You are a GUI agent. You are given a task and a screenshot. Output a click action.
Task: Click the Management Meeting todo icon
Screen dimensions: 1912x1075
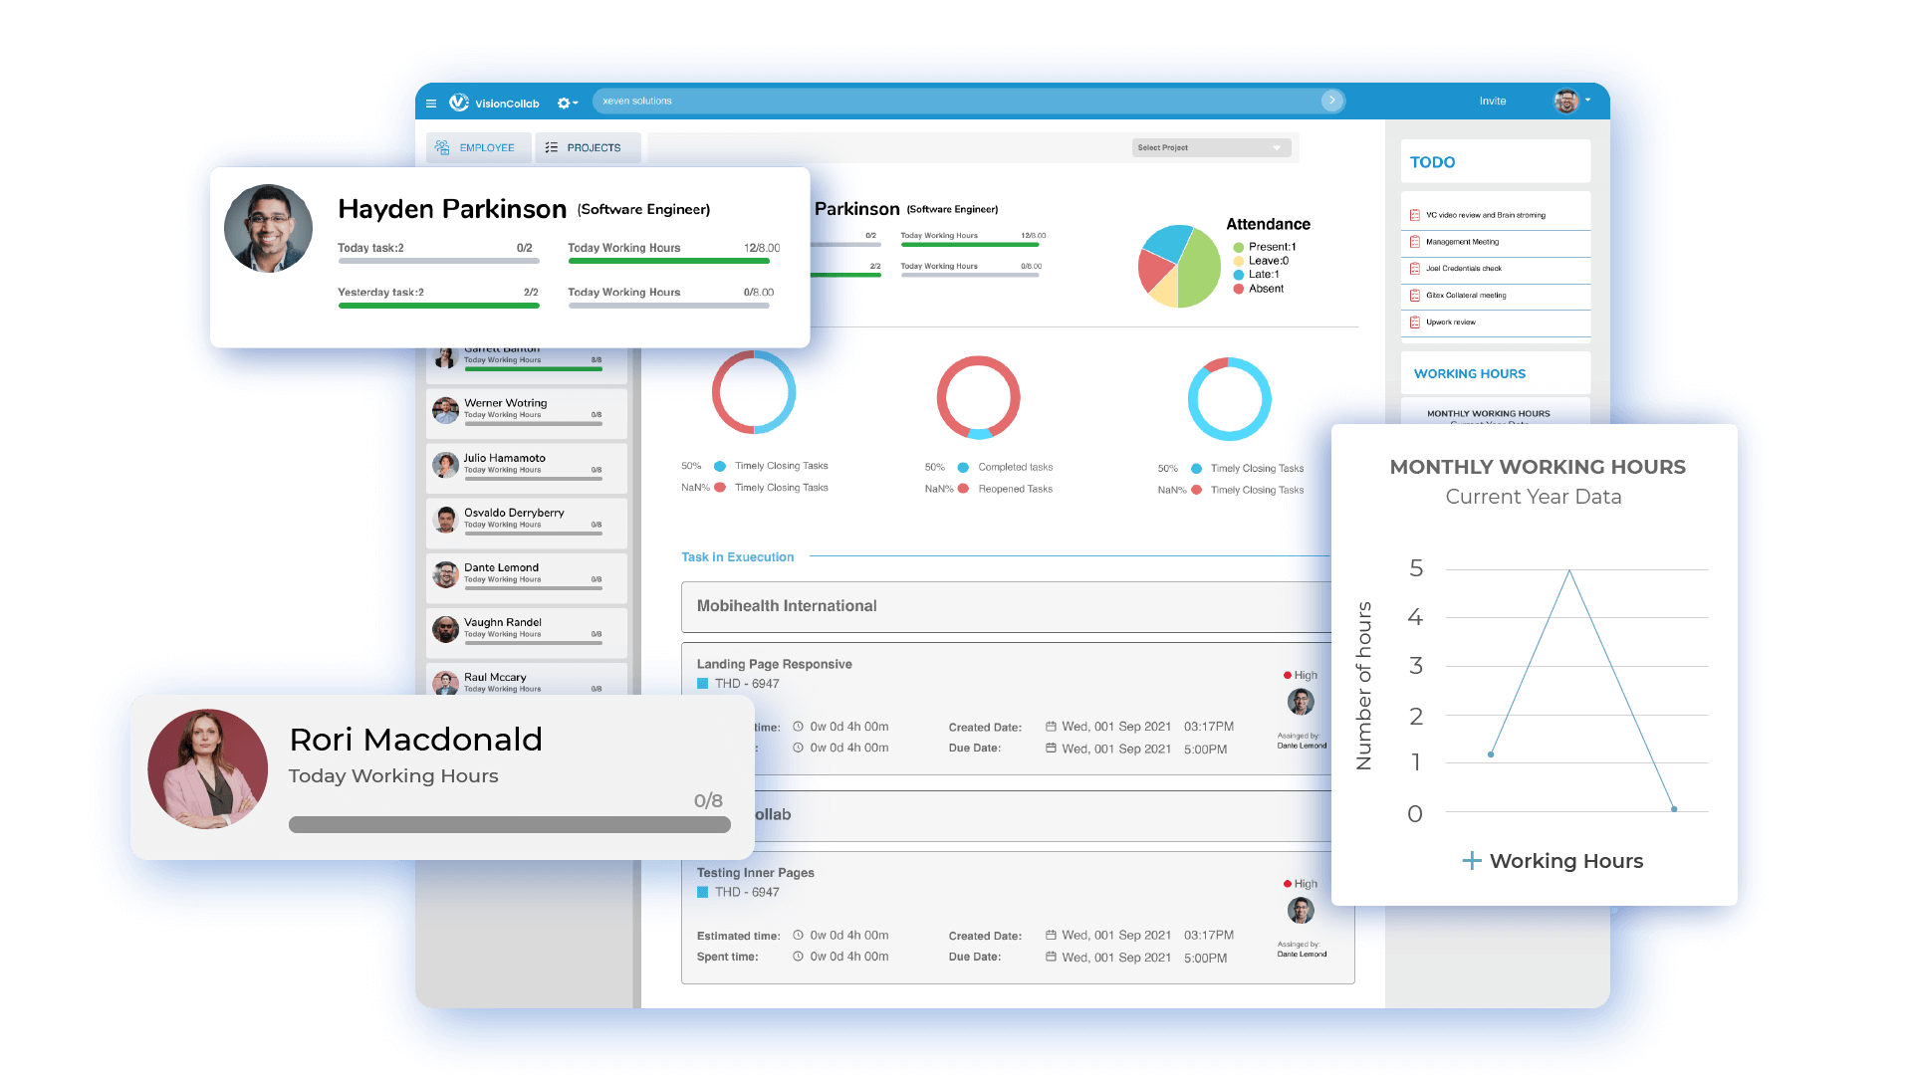point(1414,242)
